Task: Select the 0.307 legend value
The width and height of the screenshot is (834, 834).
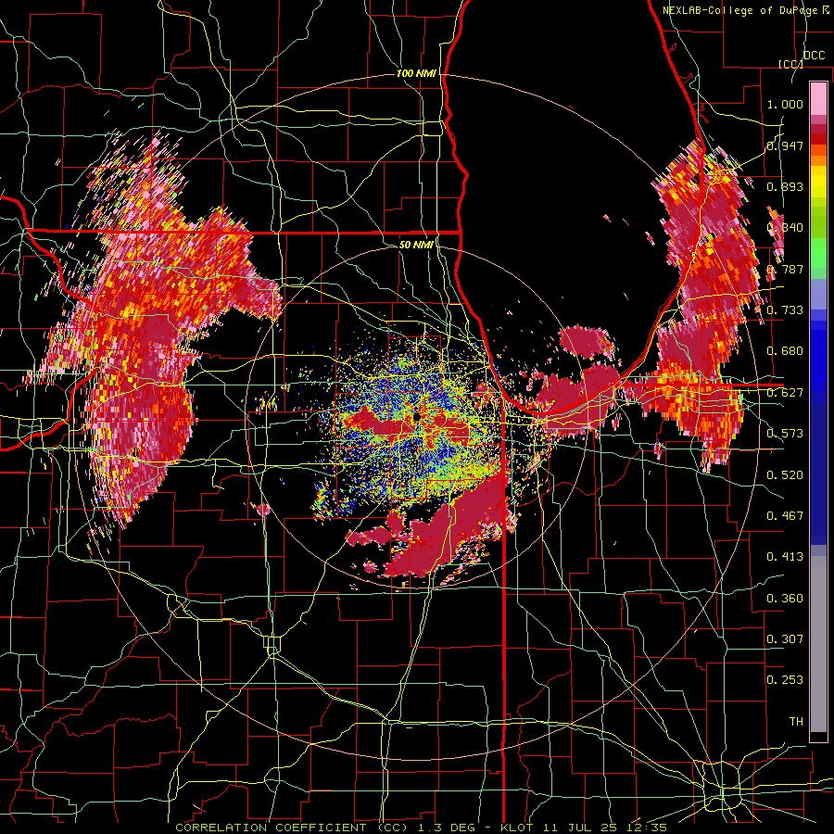Action: [785, 639]
